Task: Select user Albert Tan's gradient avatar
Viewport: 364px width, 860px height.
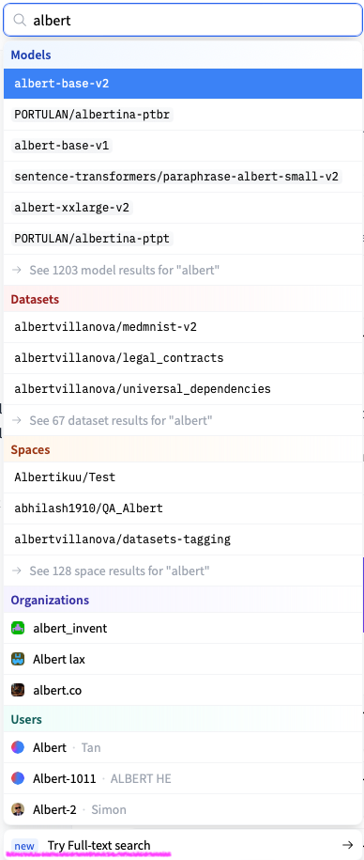Action: point(18,747)
